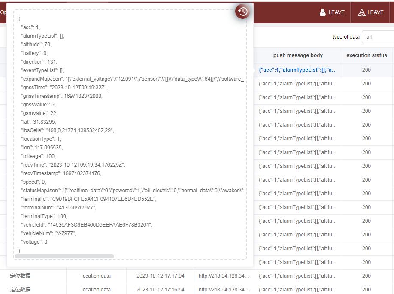The image size is (394, 294).
Task: Open push message body in the 17:16:54 row
Action: [x=298, y=290]
